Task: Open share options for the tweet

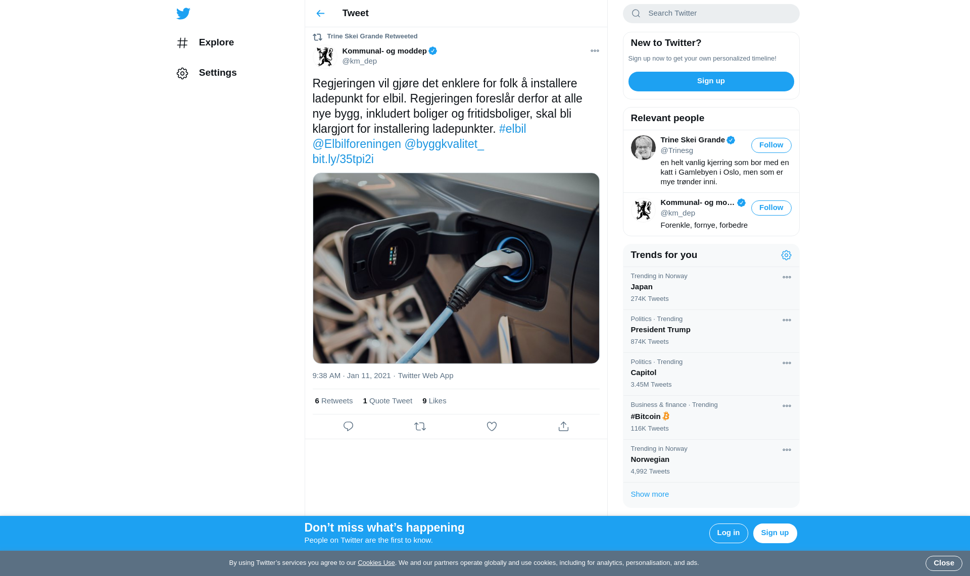Action: [x=563, y=427]
